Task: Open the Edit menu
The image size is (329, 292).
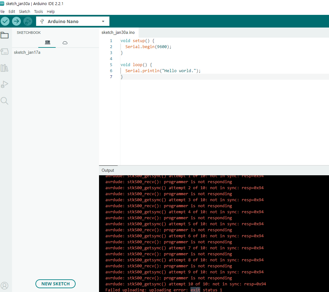Action: click(12, 11)
